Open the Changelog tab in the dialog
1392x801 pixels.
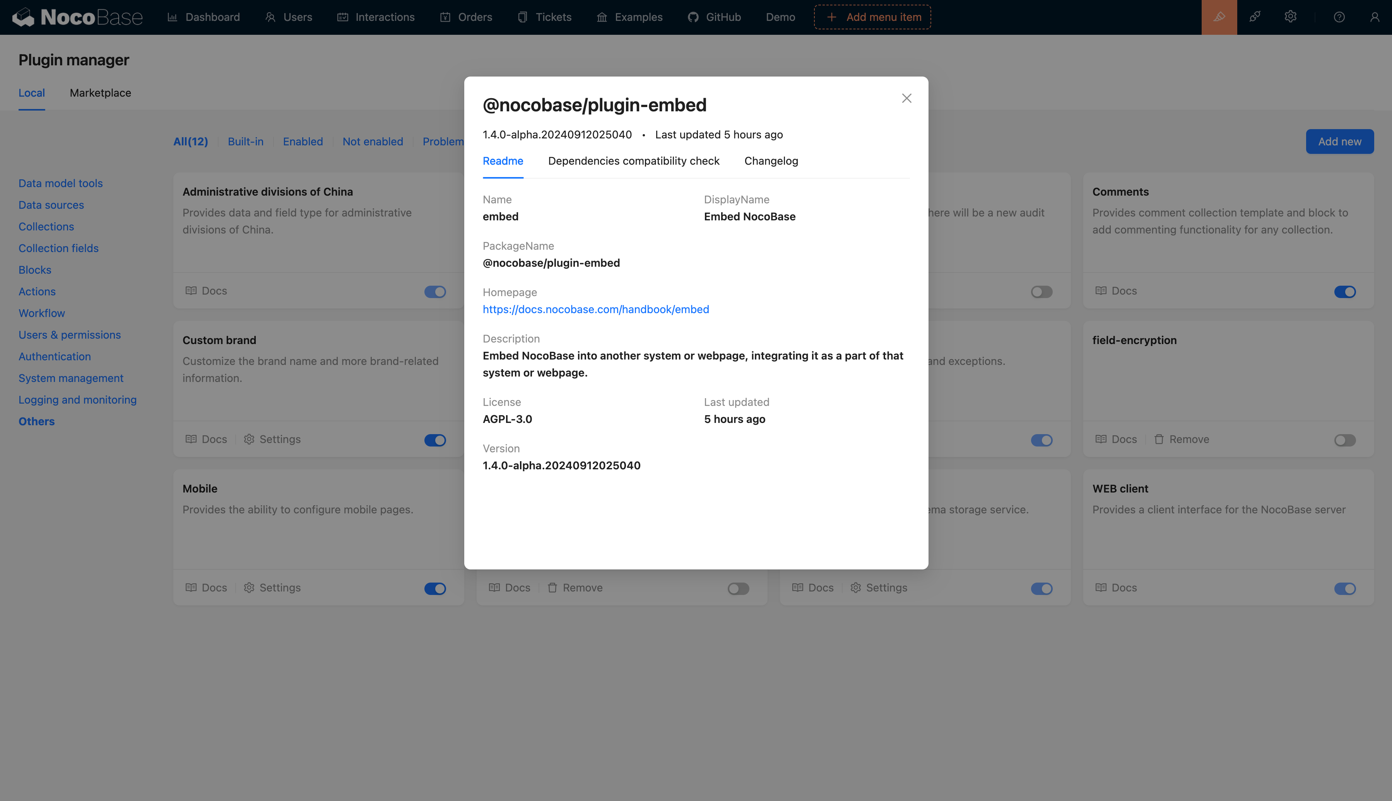click(x=771, y=161)
